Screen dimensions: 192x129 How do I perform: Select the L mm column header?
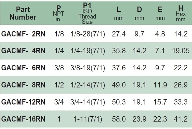click(x=119, y=13)
